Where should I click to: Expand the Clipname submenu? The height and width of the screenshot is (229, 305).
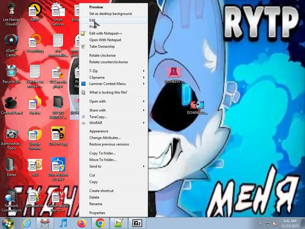pyautogui.click(x=113, y=78)
